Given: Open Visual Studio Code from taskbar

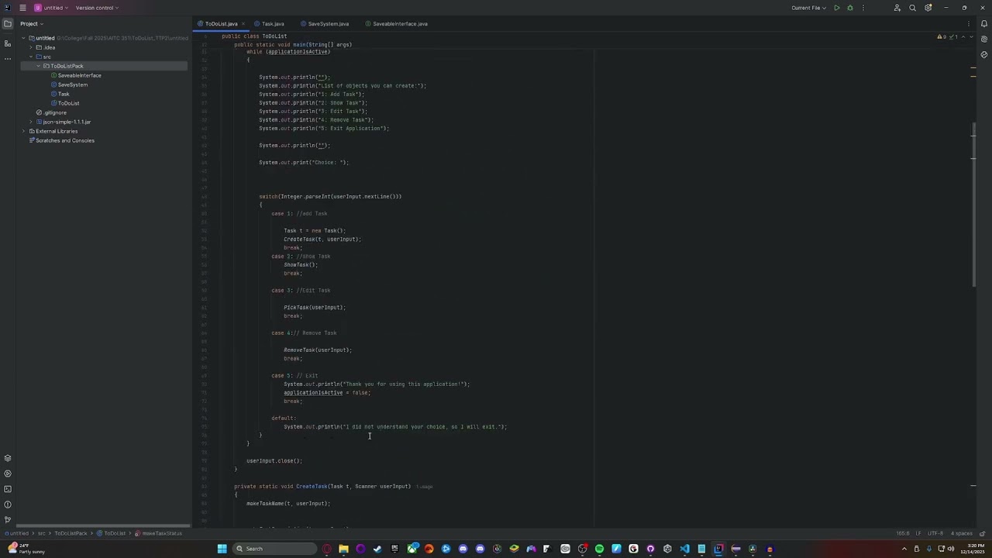Looking at the screenshot, I should (x=684, y=549).
